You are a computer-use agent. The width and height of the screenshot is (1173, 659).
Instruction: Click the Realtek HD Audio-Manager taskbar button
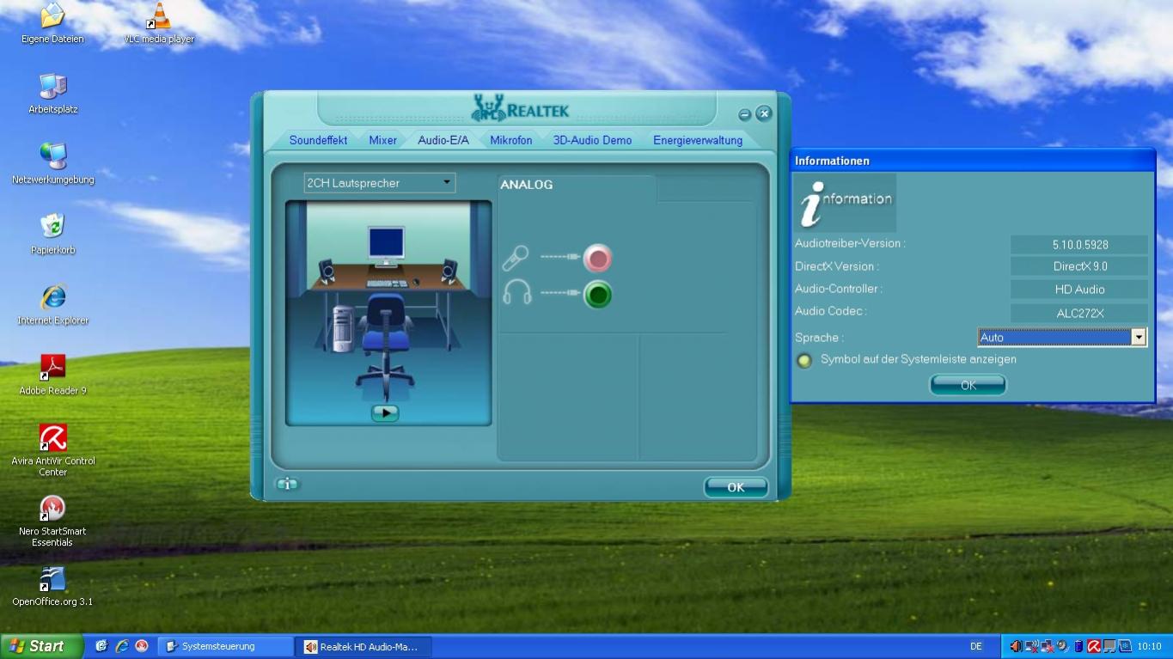coord(364,646)
